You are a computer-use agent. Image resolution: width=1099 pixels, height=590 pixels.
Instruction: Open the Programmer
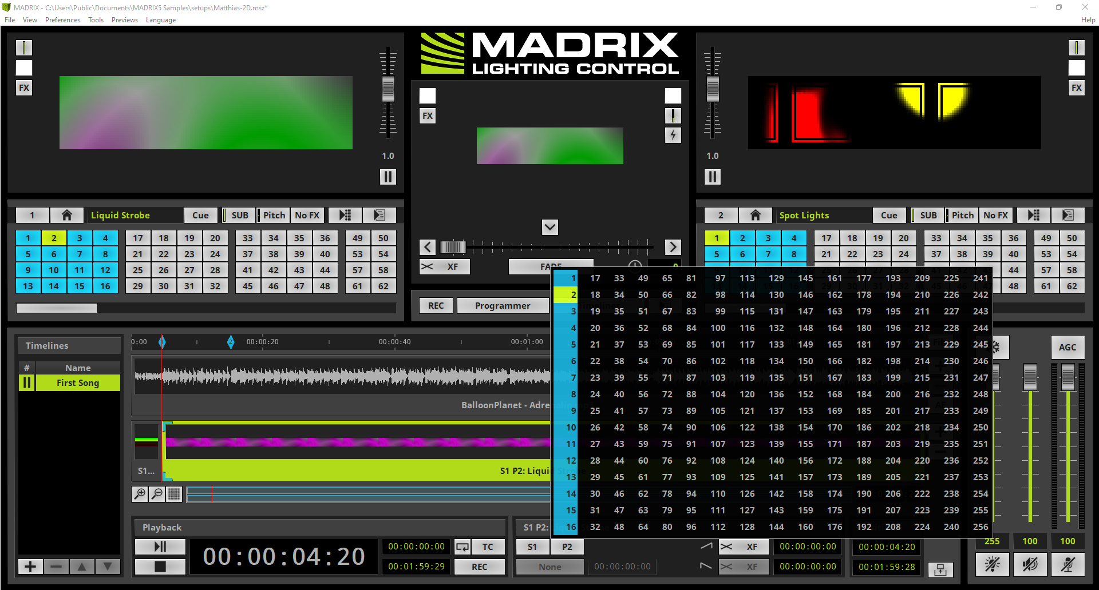coord(503,305)
